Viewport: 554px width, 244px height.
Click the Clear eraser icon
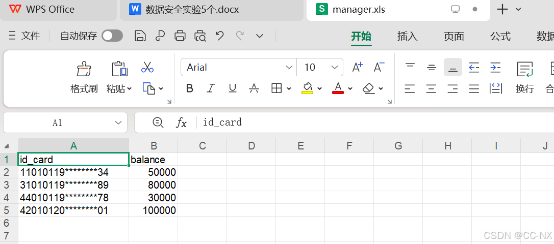[369, 88]
